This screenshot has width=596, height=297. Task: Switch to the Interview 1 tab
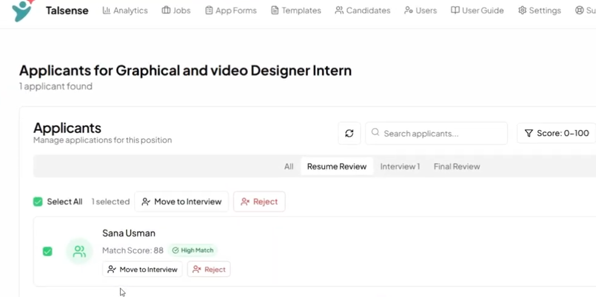pyautogui.click(x=400, y=166)
